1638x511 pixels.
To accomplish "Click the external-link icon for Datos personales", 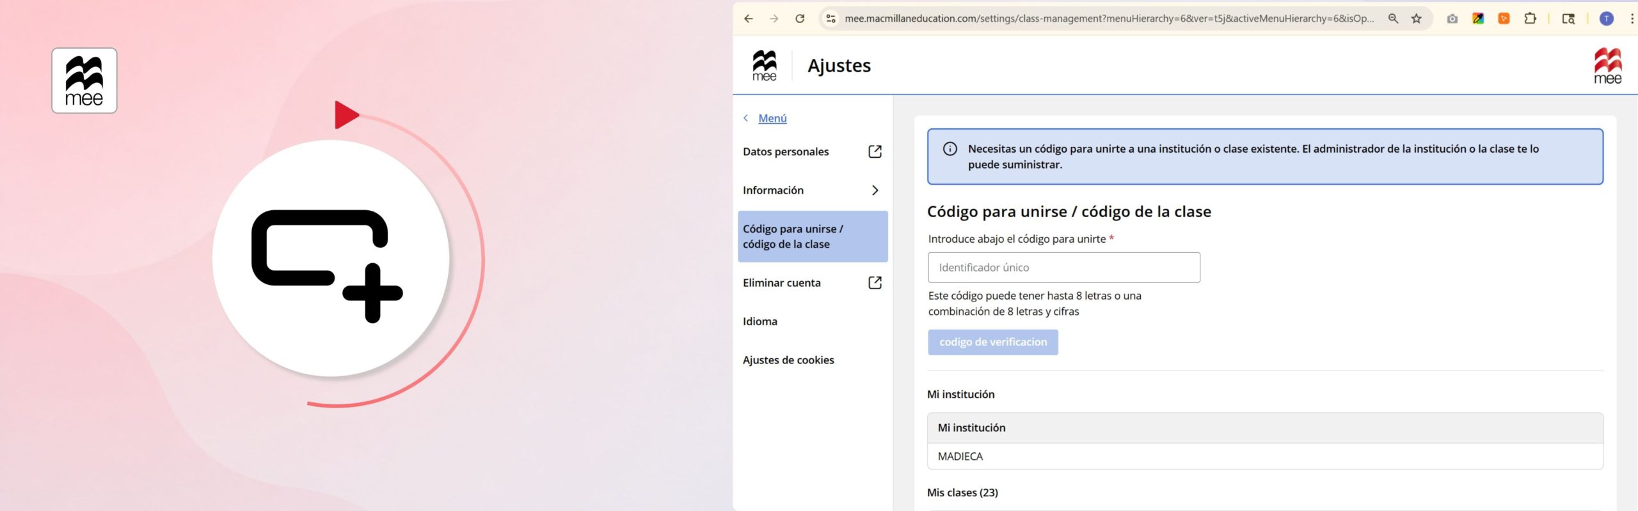I will tap(875, 151).
